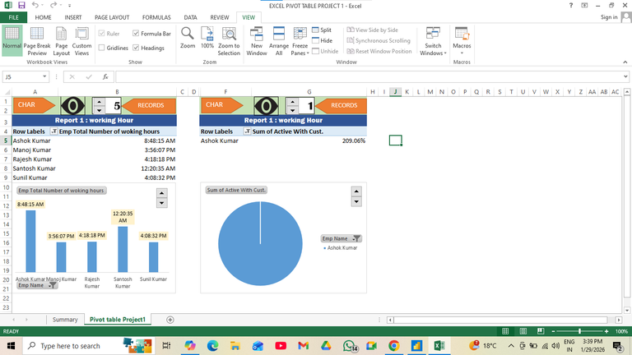Open the Emp Name filter on the bar chart
This screenshot has height=355, width=632.
(37, 285)
